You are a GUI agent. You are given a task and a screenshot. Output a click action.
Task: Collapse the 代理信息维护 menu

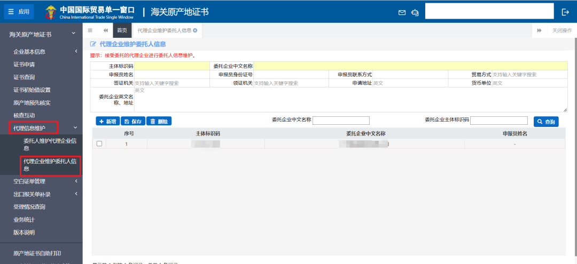(x=41, y=128)
